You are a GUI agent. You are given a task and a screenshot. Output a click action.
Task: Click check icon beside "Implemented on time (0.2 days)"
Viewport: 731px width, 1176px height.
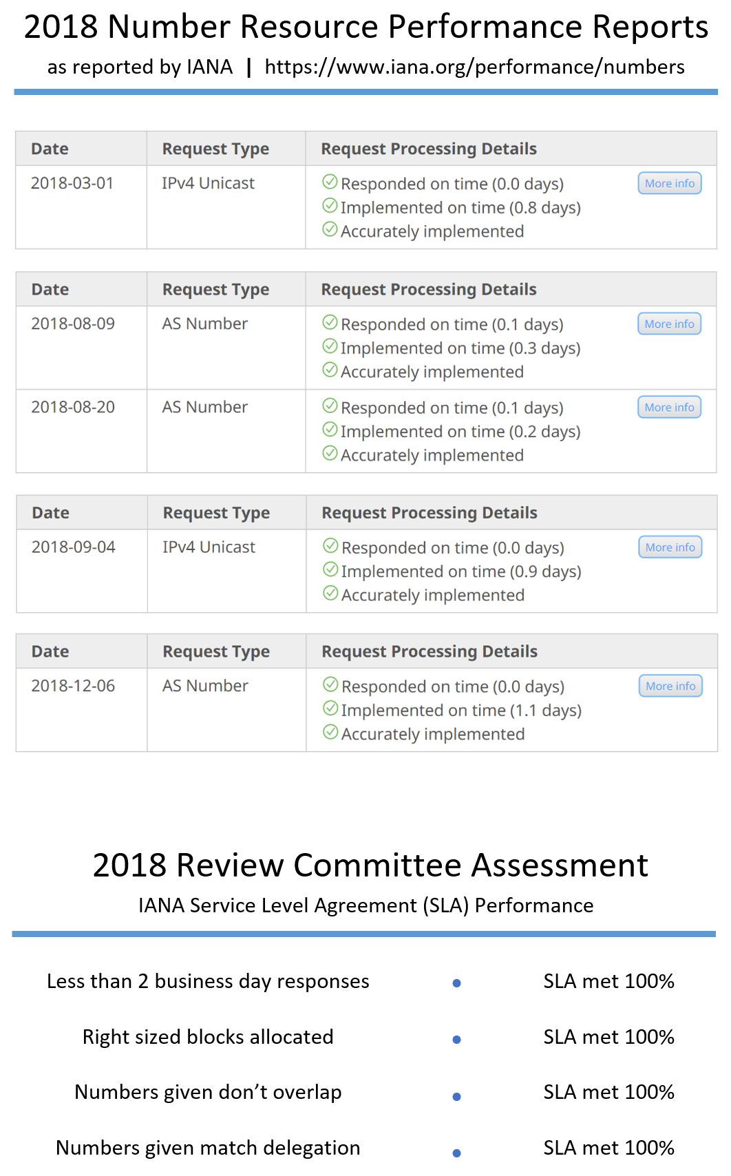[x=330, y=430]
